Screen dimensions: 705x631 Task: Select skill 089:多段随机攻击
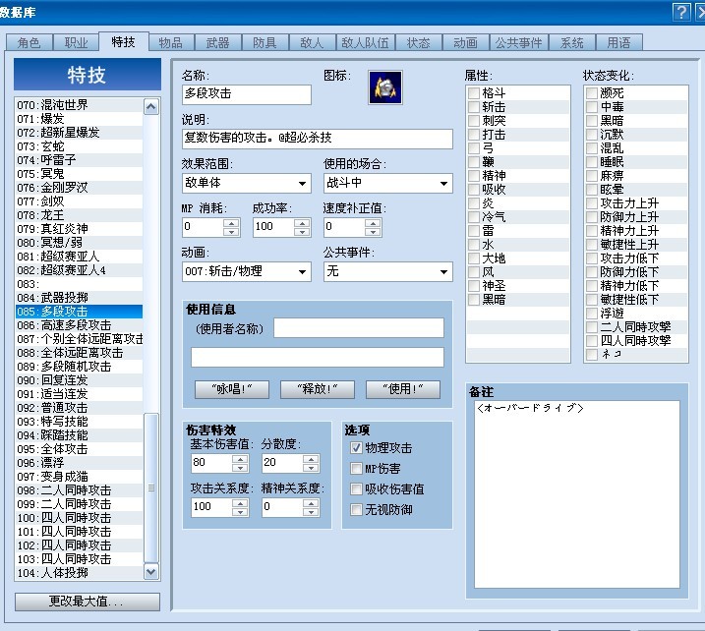(x=79, y=367)
